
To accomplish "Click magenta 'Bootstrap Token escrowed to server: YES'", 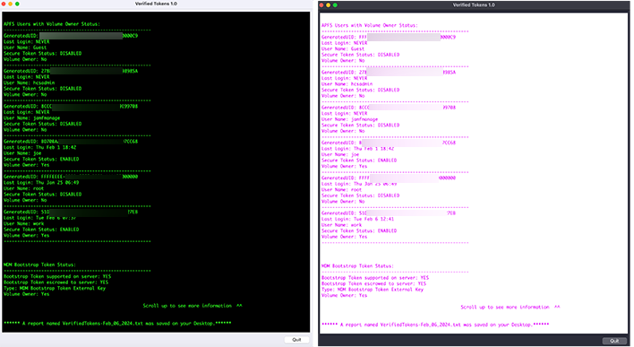I will pyautogui.click(x=374, y=283).
